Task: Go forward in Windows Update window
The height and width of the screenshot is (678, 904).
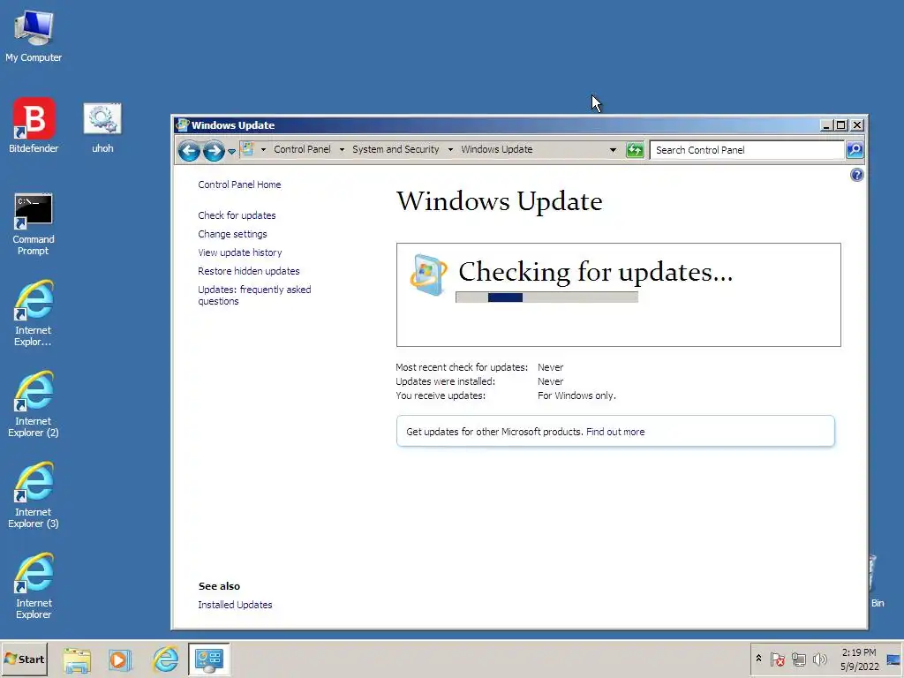Action: point(214,150)
